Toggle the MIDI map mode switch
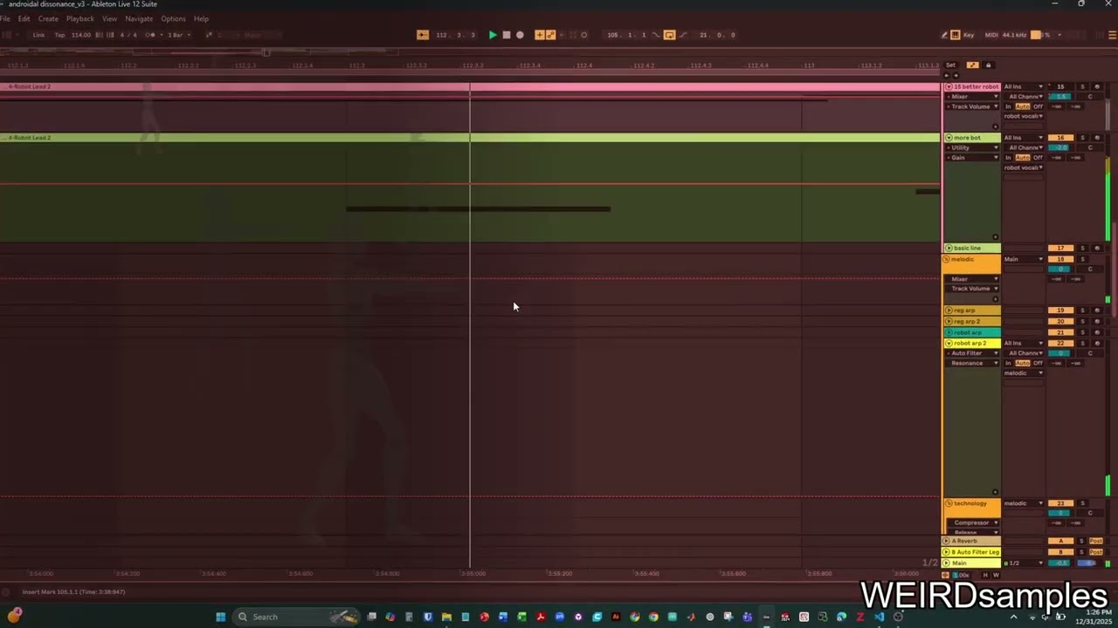Image resolution: width=1118 pixels, height=628 pixels. click(991, 35)
